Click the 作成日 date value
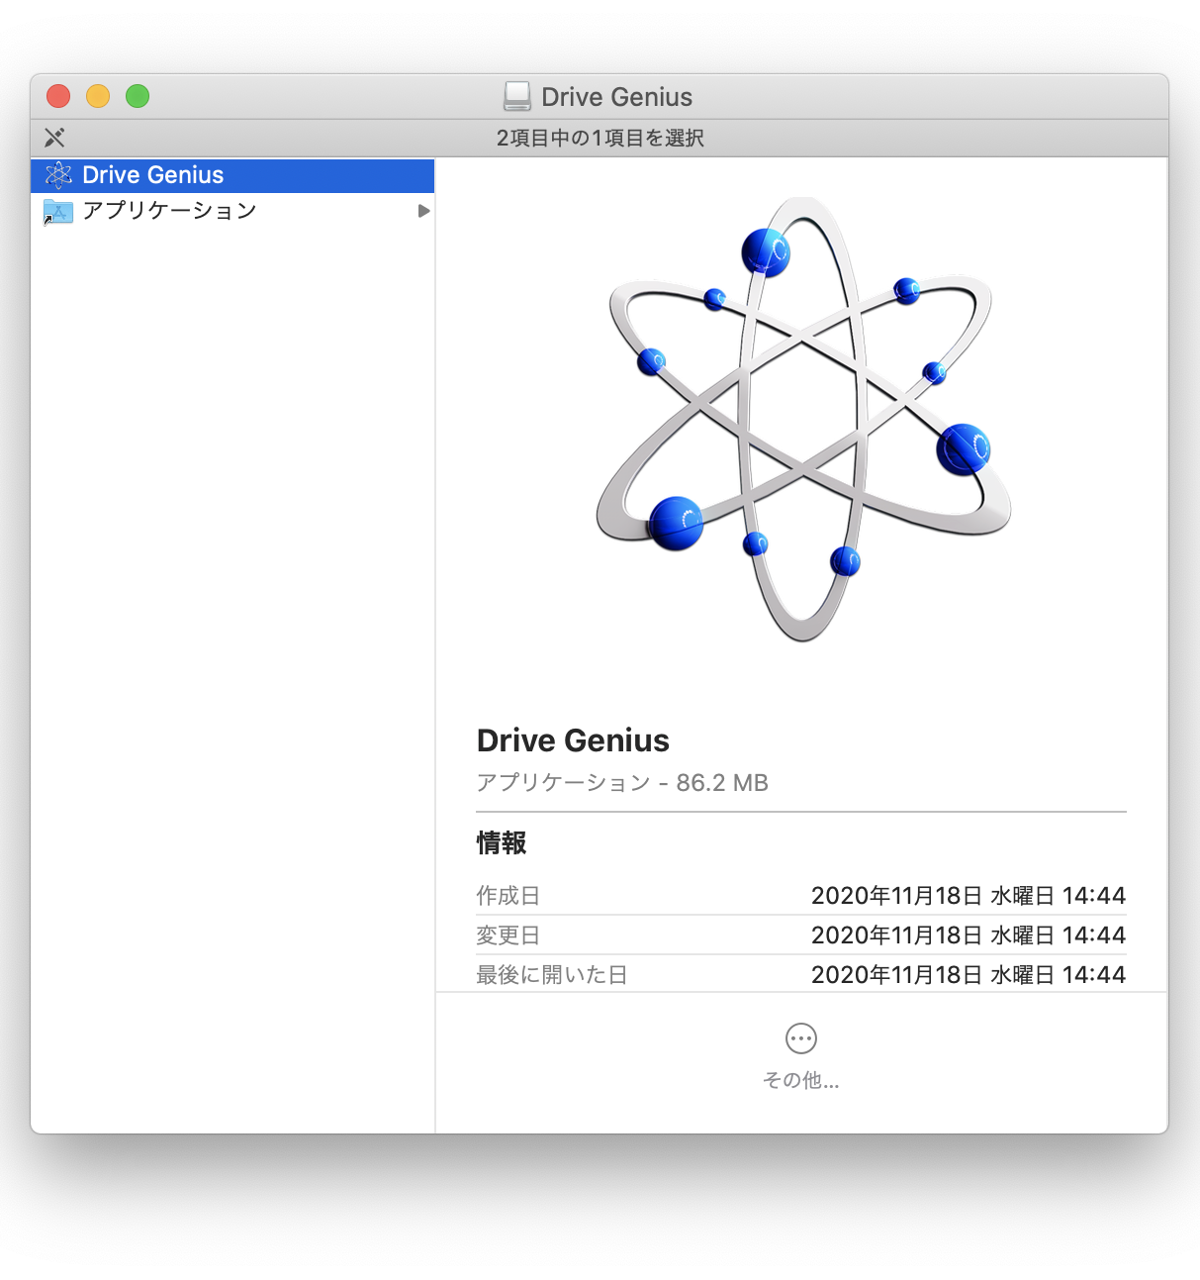Image resolution: width=1200 pixels, height=1280 pixels. (968, 896)
